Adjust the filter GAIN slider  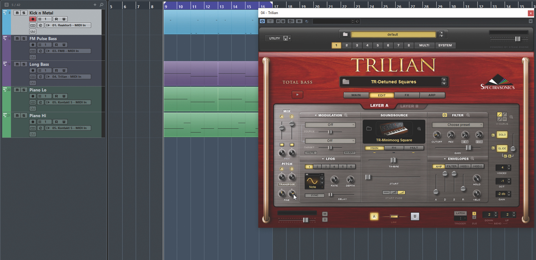click(x=468, y=148)
